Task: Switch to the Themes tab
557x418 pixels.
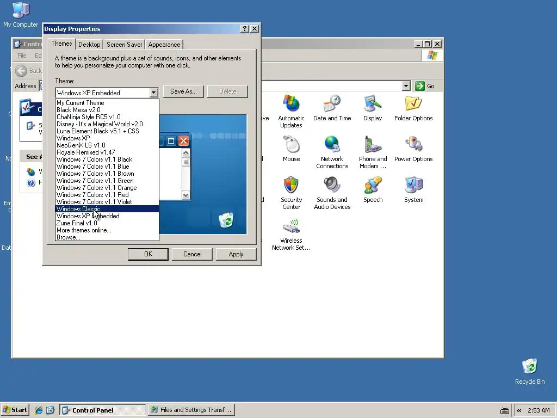Action: (61, 44)
